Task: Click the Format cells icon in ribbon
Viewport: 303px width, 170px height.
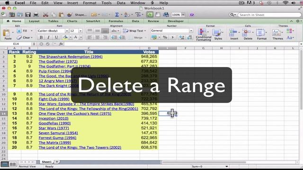Action: pyautogui.click(x=260, y=33)
